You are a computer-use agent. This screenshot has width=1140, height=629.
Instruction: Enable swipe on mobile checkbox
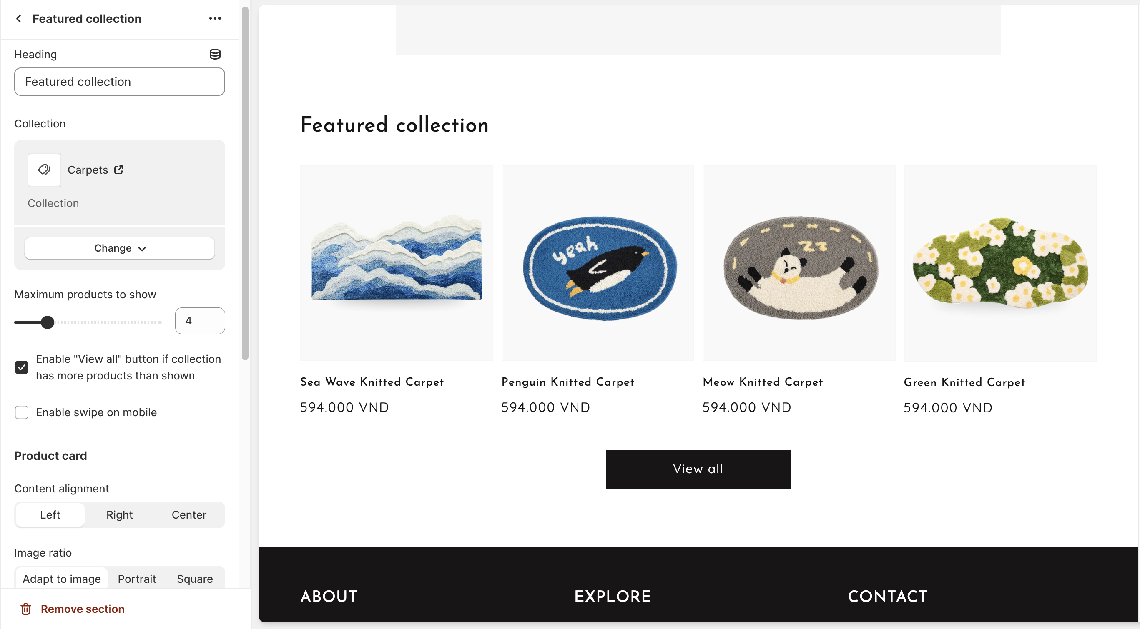[x=22, y=412]
